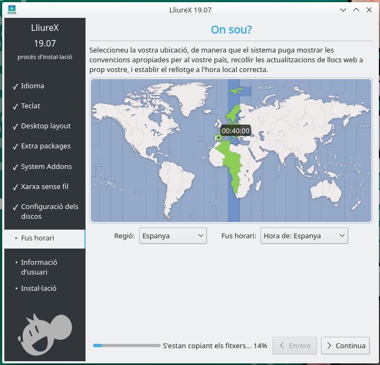Close the LliureX 19.07 installer window
The height and width of the screenshot is (365, 380).
369,10
